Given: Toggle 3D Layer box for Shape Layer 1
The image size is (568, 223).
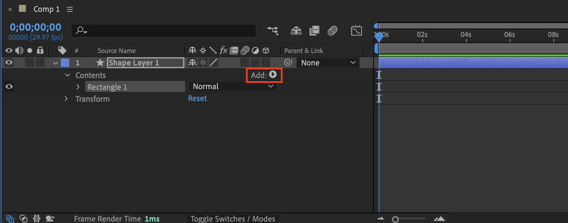Looking at the screenshot, I should (266, 63).
